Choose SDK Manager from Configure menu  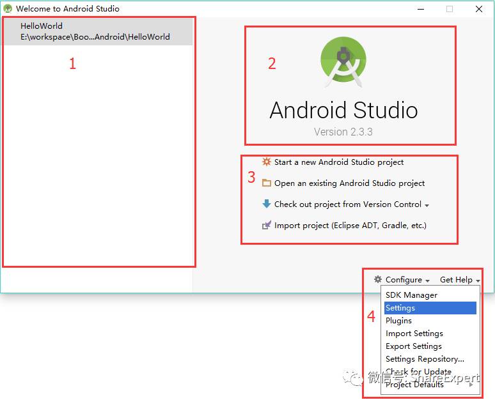click(x=430, y=295)
